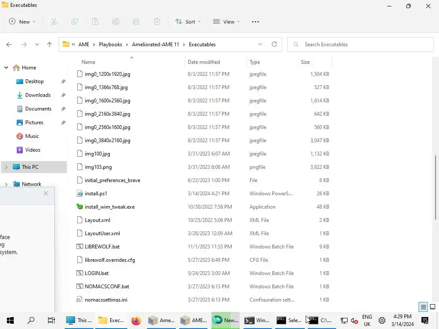This screenshot has width=439, height=329.
Task: Click the Share icon in toolbar
Action: tap(136, 21)
